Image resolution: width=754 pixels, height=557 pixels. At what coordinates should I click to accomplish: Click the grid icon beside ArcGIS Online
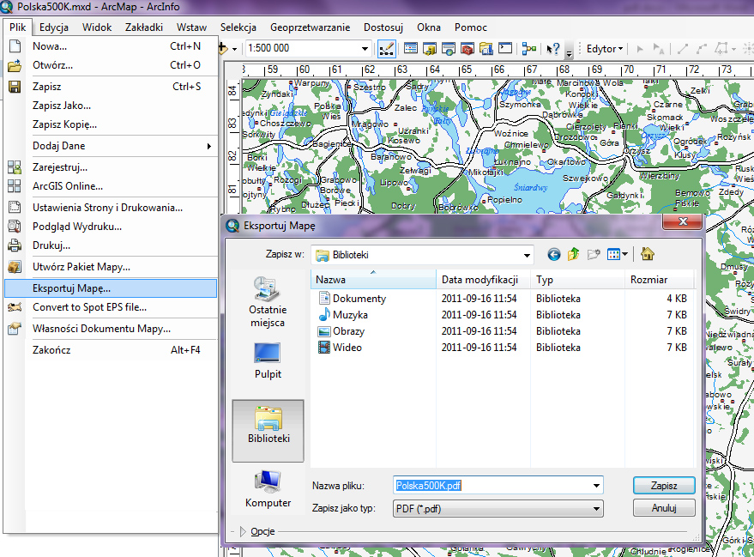15,186
